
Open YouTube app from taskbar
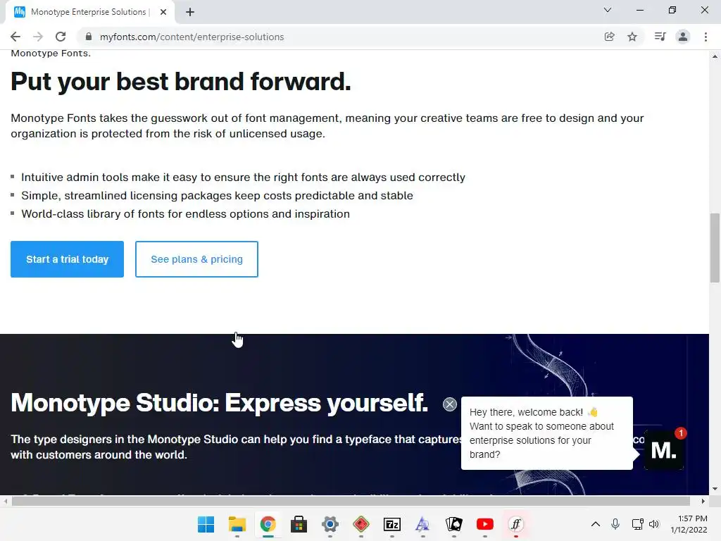[x=484, y=524]
